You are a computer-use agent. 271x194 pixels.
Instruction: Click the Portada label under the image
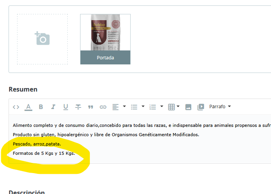[x=105, y=57]
